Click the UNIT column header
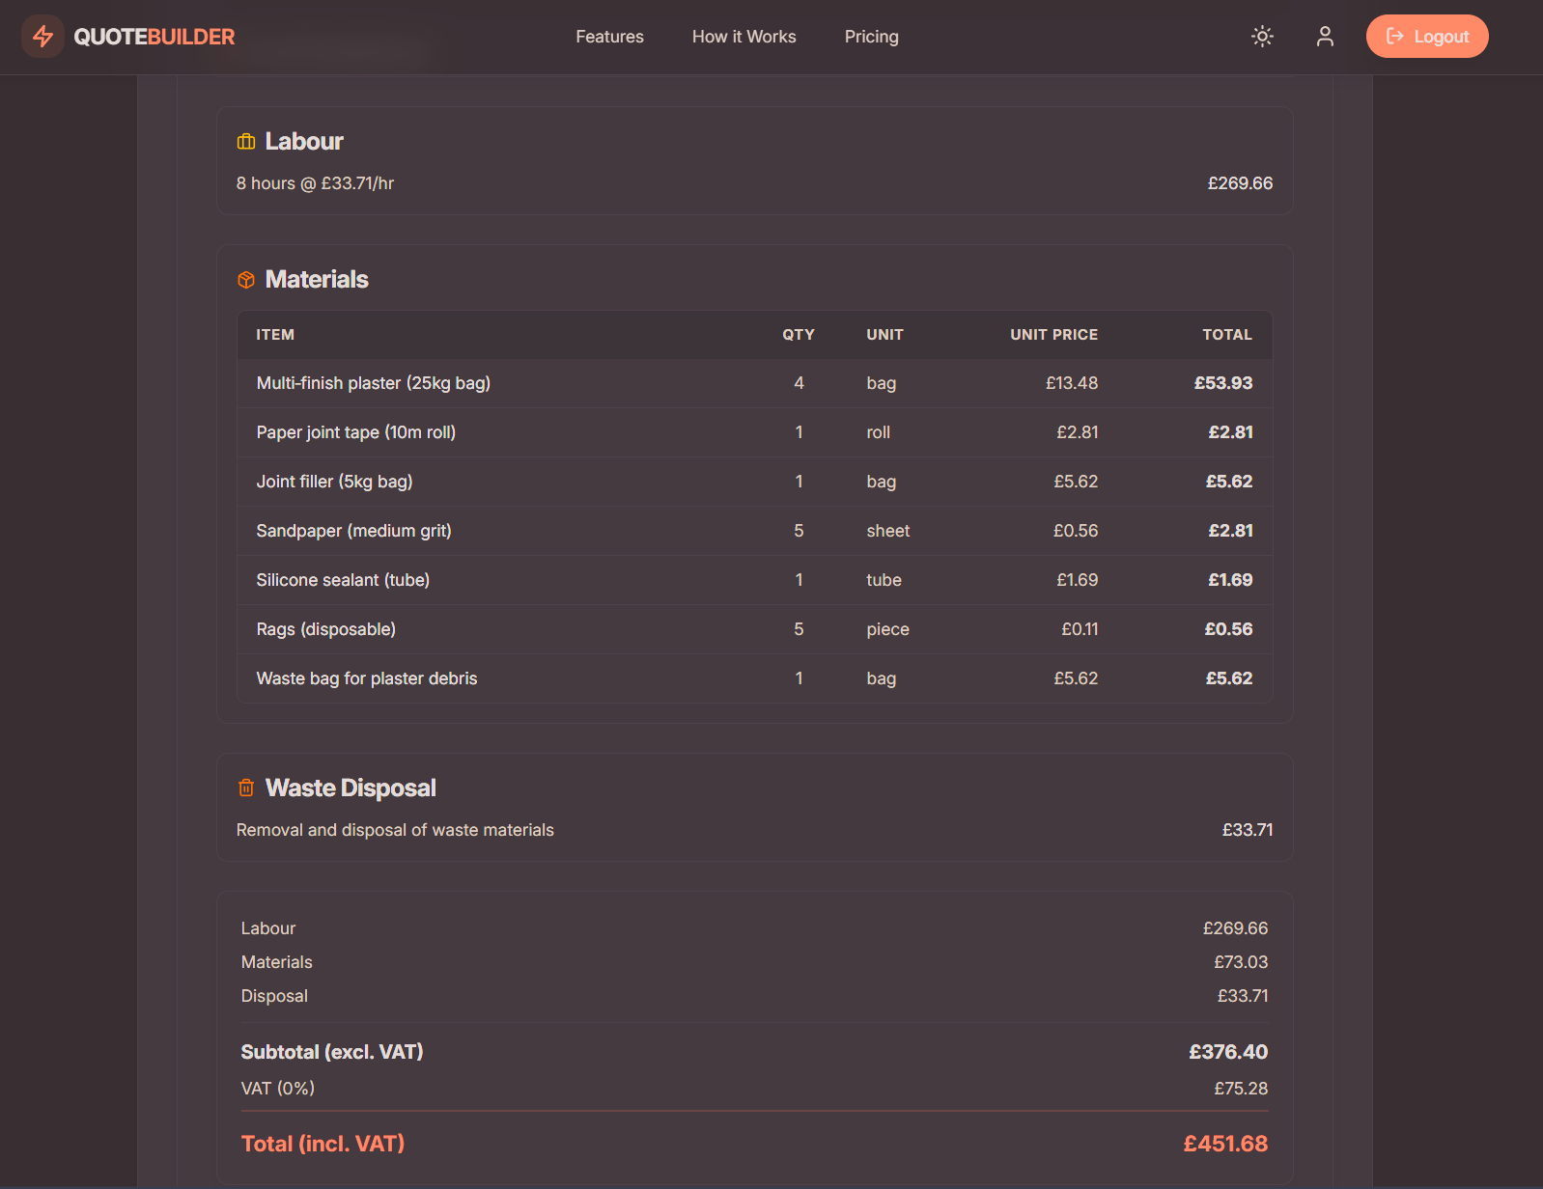The width and height of the screenshot is (1543, 1189). pyautogui.click(x=884, y=335)
